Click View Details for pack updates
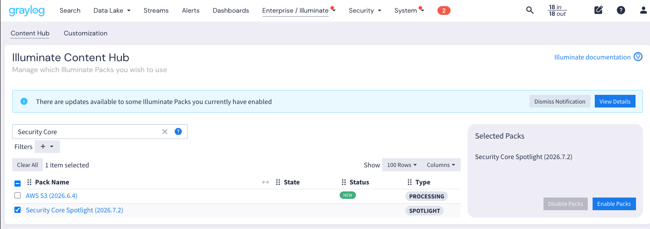 [x=615, y=101]
